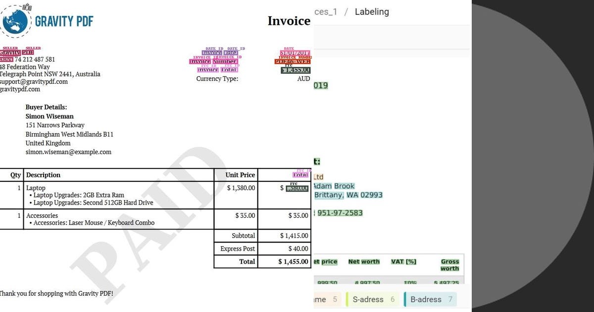Screen dimensions: 594x312
Task: Select the Invoice Date annotation tag
Action: pos(220,52)
